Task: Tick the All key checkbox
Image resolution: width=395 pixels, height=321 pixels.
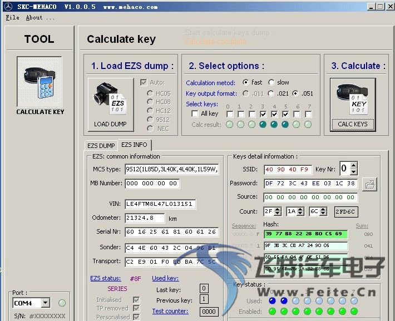Action: click(x=195, y=114)
